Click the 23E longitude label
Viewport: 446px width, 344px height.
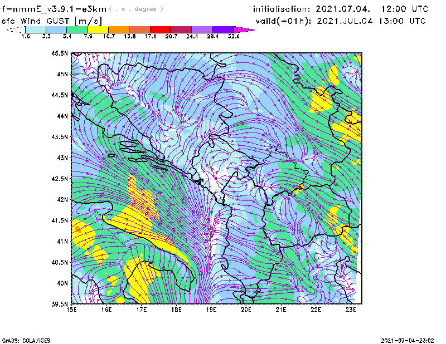coord(351,309)
